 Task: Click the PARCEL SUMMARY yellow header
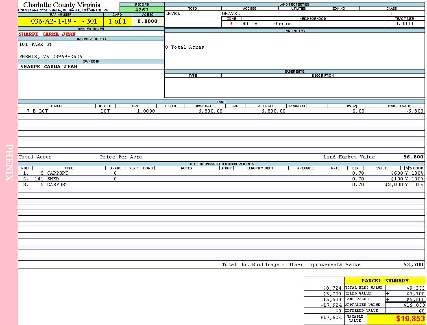[385, 281]
